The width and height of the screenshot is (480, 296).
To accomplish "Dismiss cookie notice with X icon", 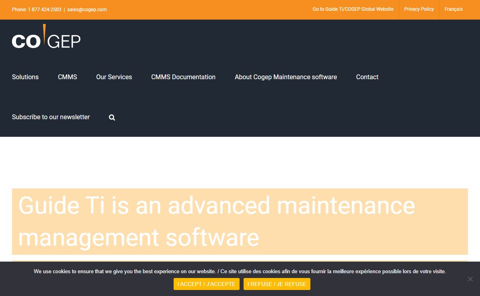I will coord(470,279).
